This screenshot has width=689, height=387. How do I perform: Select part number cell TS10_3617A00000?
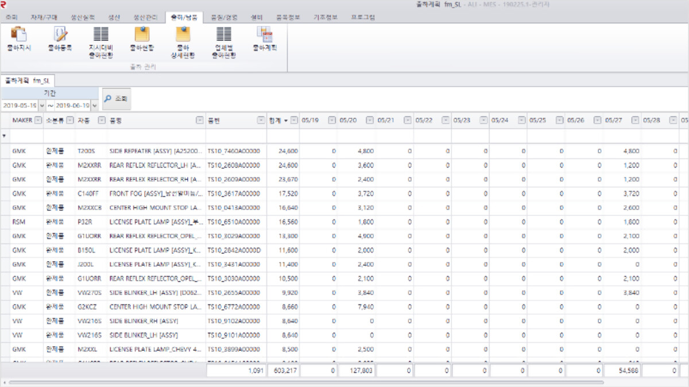pos(235,193)
